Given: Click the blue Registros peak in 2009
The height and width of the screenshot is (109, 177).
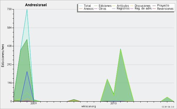Looking at the screenshot, I should coord(27,72).
